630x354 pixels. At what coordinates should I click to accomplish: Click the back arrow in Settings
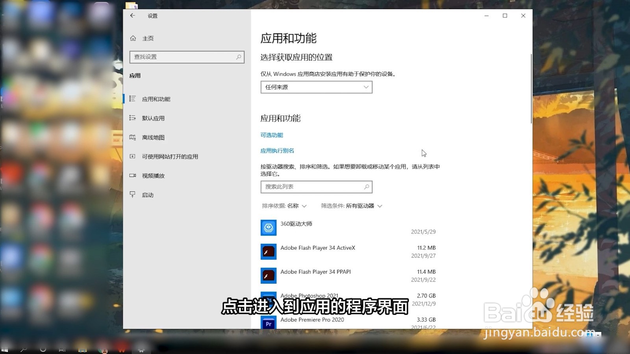(x=132, y=16)
